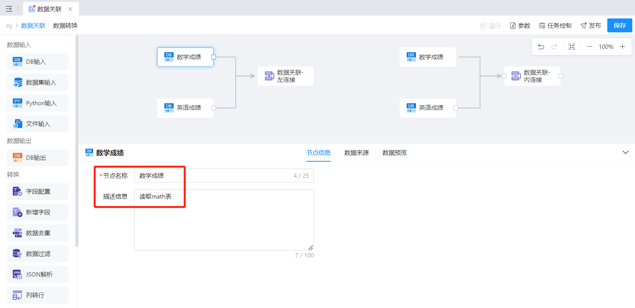Close the 数据关联 tab
Image resolution: width=635 pixels, height=308 pixels.
(70, 9)
